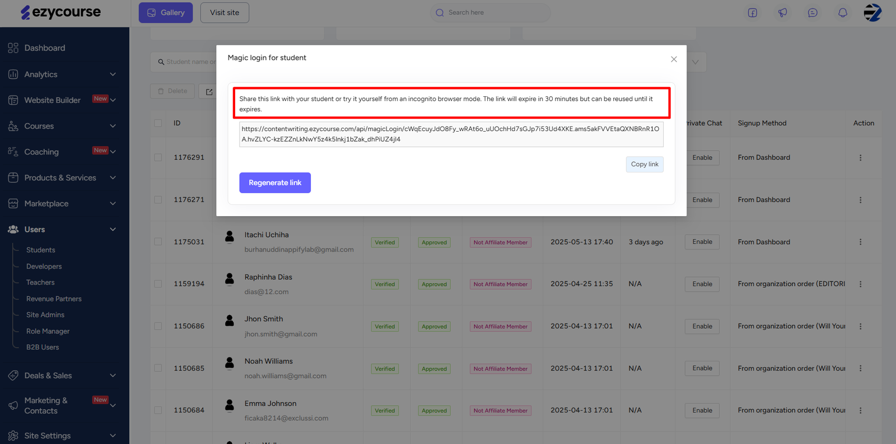Click the megaphone announcements icon
This screenshot has height=444, width=896.
pos(782,12)
